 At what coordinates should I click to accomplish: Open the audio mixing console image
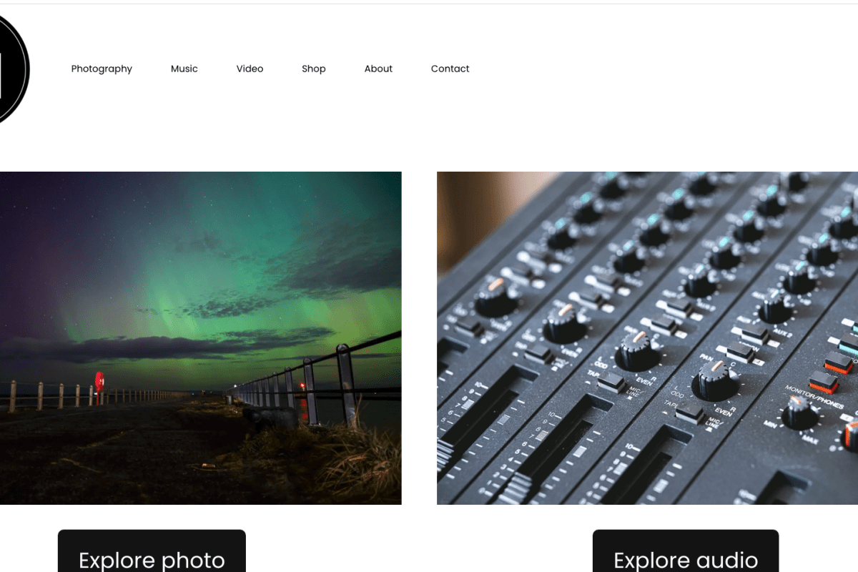(x=647, y=338)
